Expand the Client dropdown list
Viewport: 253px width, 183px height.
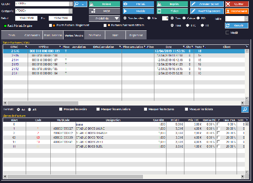pyautogui.click(x=71, y=4)
